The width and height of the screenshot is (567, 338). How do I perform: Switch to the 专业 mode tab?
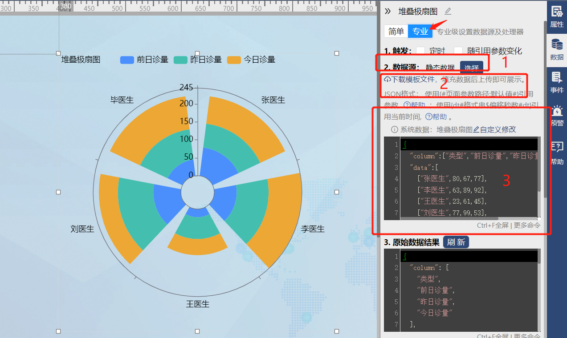[x=420, y=31]
